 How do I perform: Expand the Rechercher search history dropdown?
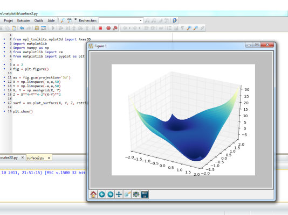pyautogui.click(x=141, y=20)
